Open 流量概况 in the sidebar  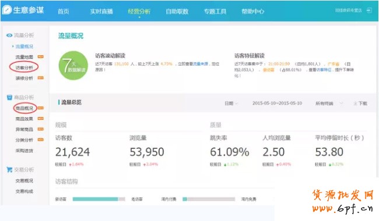[x=24, y=47]
